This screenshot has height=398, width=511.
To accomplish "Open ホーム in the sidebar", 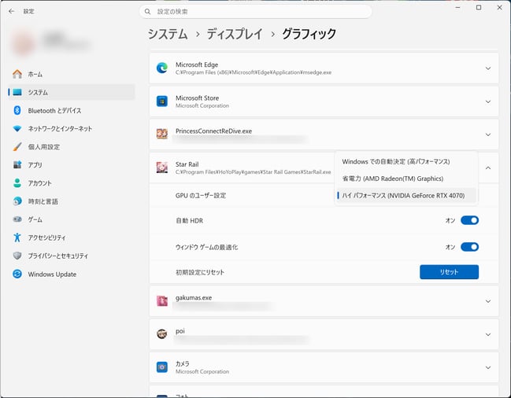I will [72, 74].
